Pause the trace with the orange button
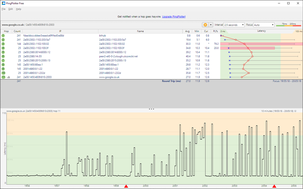303x189 pixels. (x=205, y=25)
